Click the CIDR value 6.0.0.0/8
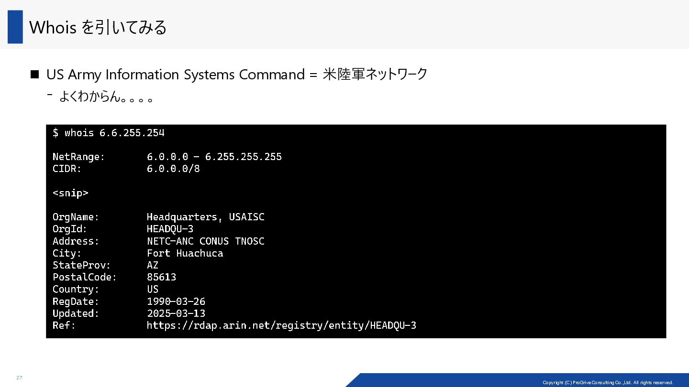Screen dimensions: 689x387 [x=173, y=169]
